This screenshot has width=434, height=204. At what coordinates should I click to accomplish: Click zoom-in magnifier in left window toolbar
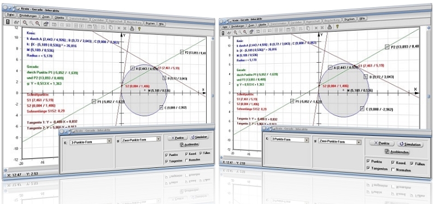[25, 23]
